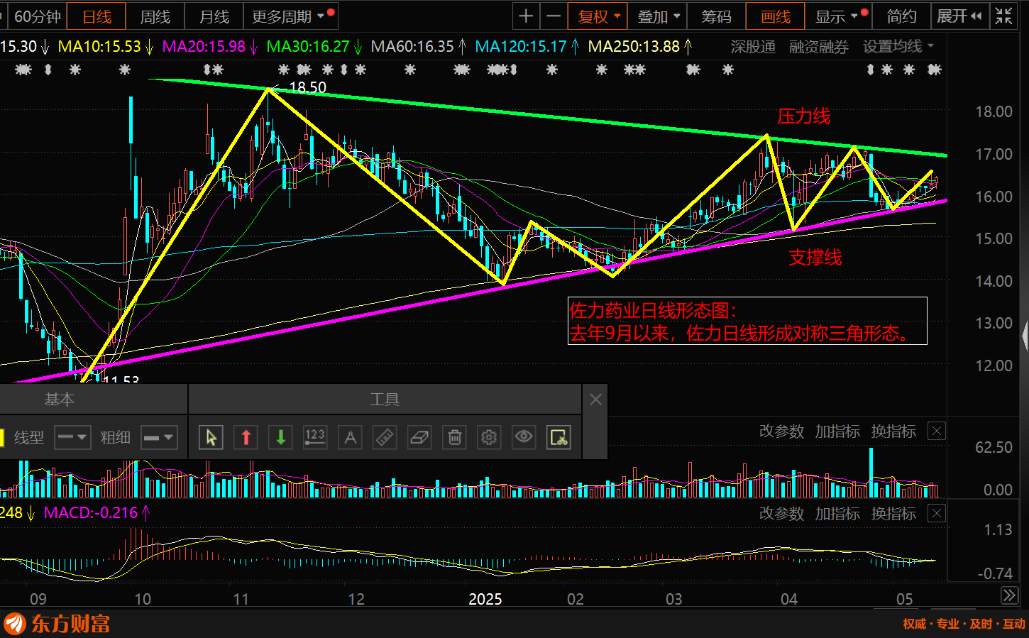
Task: Select the 压力线 resistance line label
Action: (x=803, y=116)
